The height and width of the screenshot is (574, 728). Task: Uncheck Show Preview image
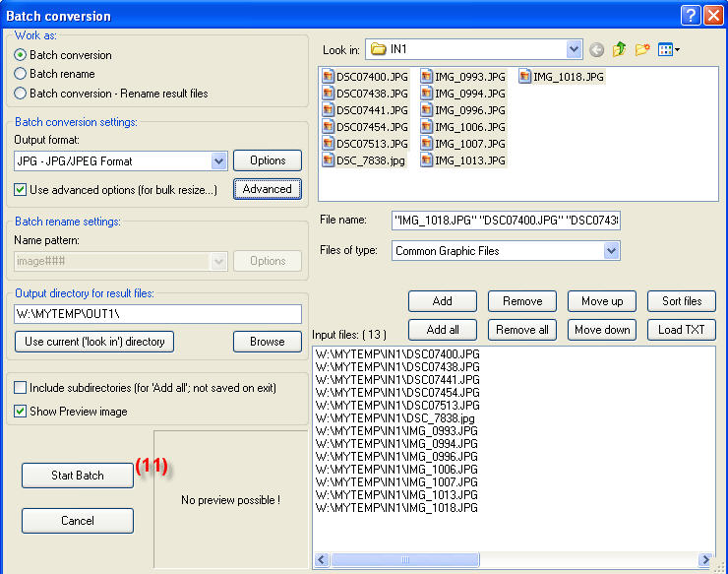(x=21, y=412)
